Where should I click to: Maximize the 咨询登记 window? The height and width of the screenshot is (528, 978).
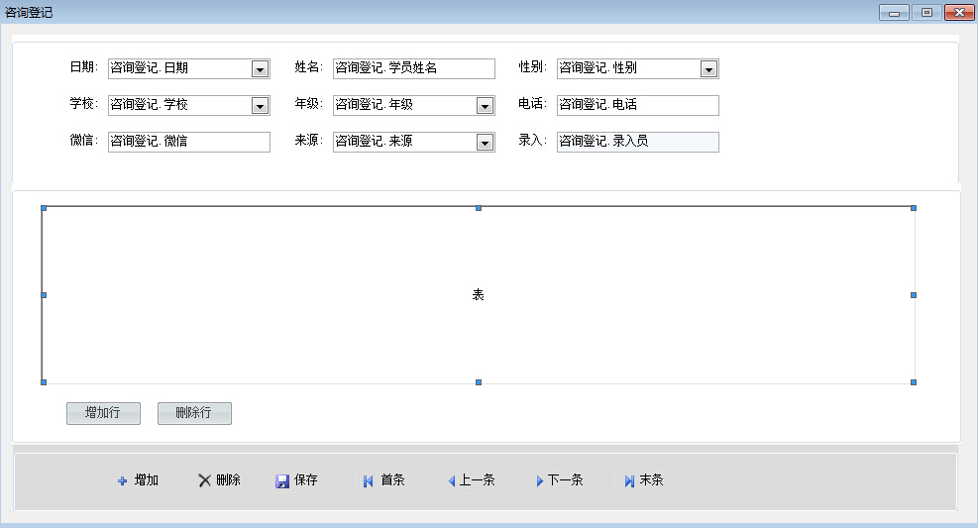(926, 13)
